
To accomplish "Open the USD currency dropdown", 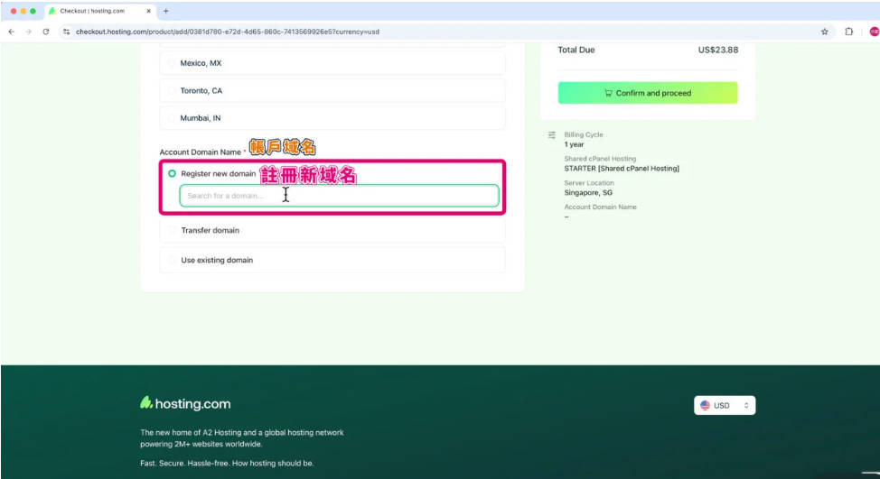I will [725, 406].
